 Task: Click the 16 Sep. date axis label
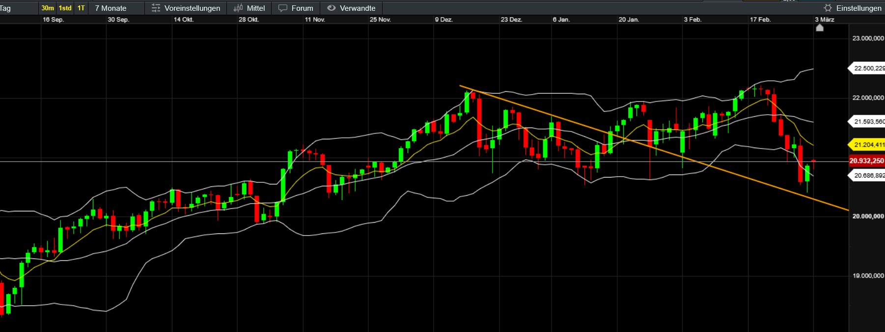(x=53, y=20)
